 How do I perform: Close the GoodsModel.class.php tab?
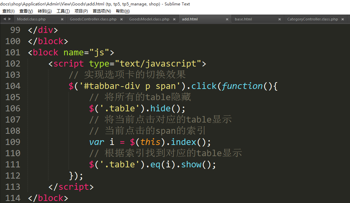pos(174,19)
